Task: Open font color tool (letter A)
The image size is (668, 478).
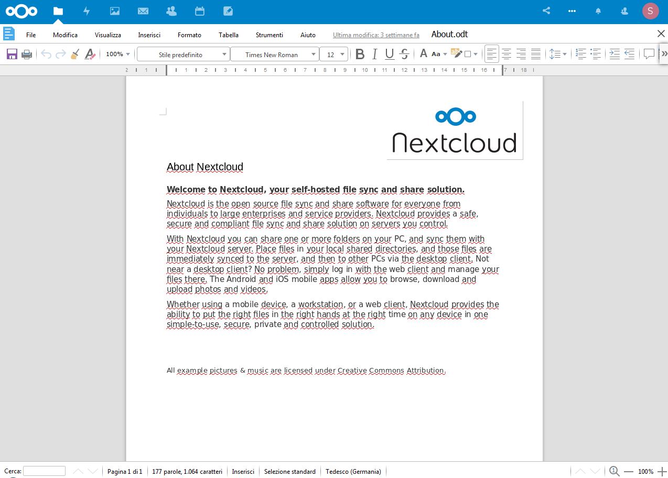Action: click(x=424, y=54)
